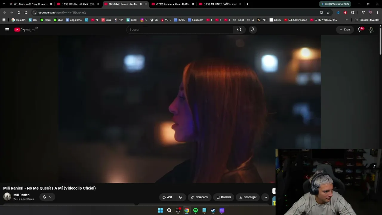
Task: Open the Bitlucy bookmark
Action: point(275,20)
